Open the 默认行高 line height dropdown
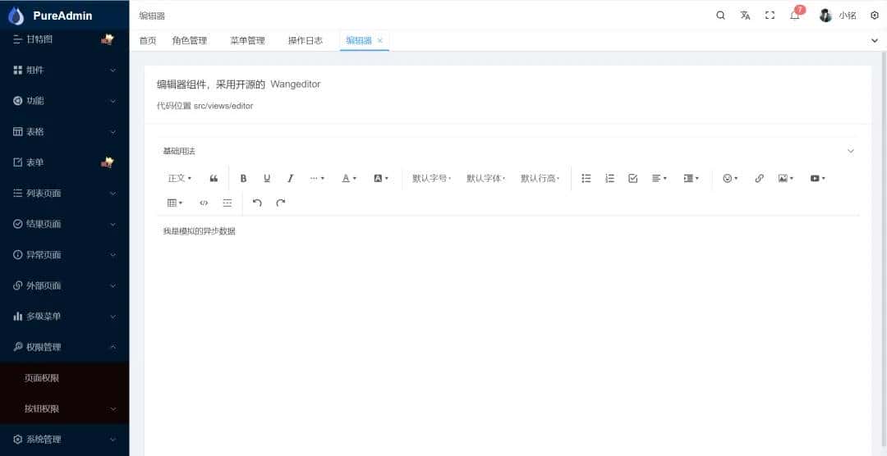Screen dimensions: 887x456 (540, 178)
